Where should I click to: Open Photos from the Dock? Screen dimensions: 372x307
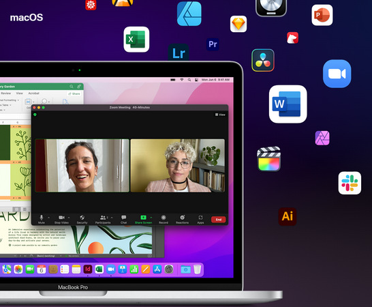pyautogui.click(x=18, y=269)
